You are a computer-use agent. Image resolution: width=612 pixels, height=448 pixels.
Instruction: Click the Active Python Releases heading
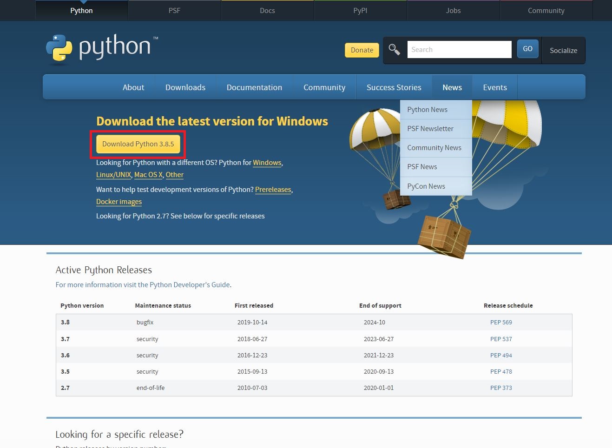[104, 270]
